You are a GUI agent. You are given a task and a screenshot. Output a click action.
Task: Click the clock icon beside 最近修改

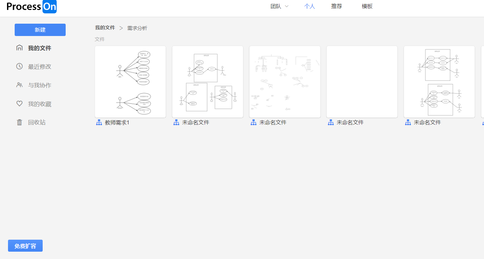[x=19, y=66]
